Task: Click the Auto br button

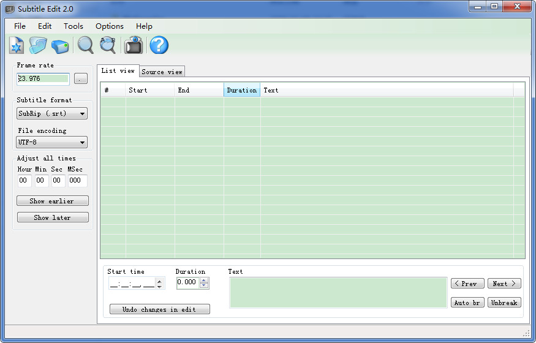Action: pyautogui.click(x=467, y=303)
